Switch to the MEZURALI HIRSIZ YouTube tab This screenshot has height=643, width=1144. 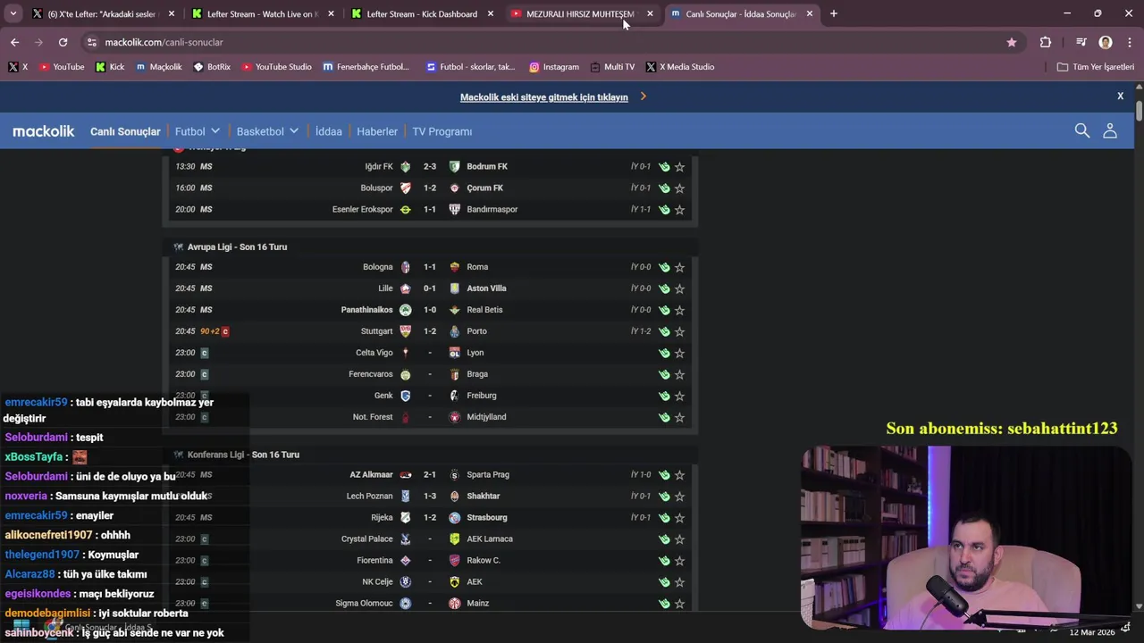[580, 13]
